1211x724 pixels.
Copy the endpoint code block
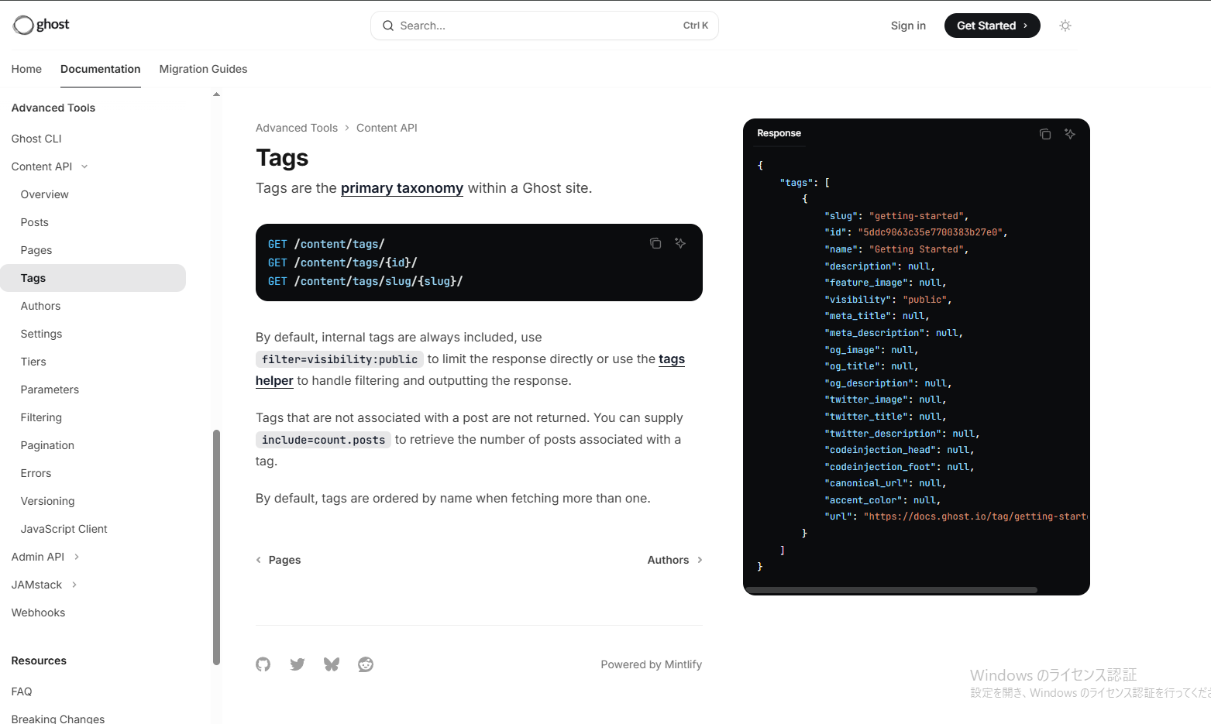(655, 243)
